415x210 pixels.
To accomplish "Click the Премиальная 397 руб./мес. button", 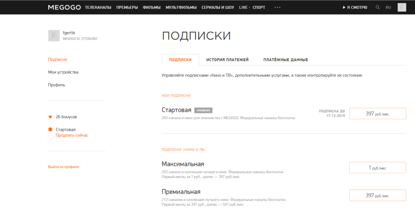I will pos(378,195).
